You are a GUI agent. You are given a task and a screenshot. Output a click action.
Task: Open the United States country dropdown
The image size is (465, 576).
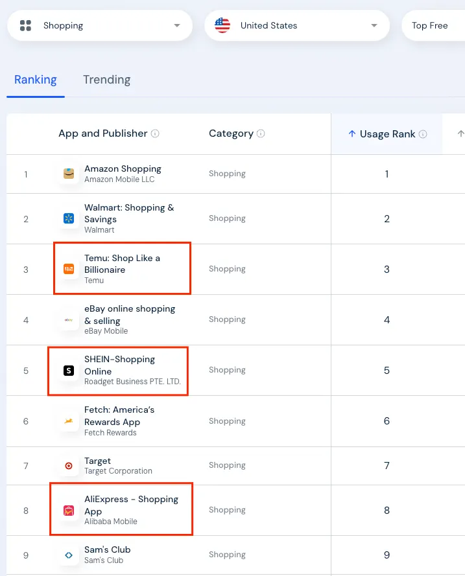point(296,25)
